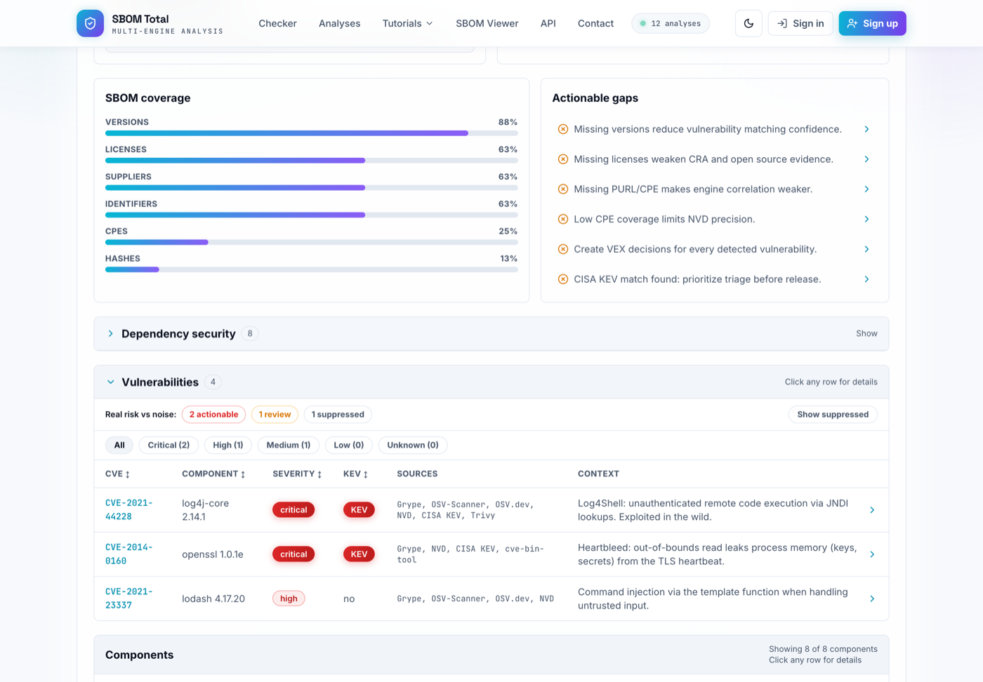The width and height of the screenshot is (983, 682).
Task: Open details chevron for Heartbleed row
Action: tap(872, 554)
